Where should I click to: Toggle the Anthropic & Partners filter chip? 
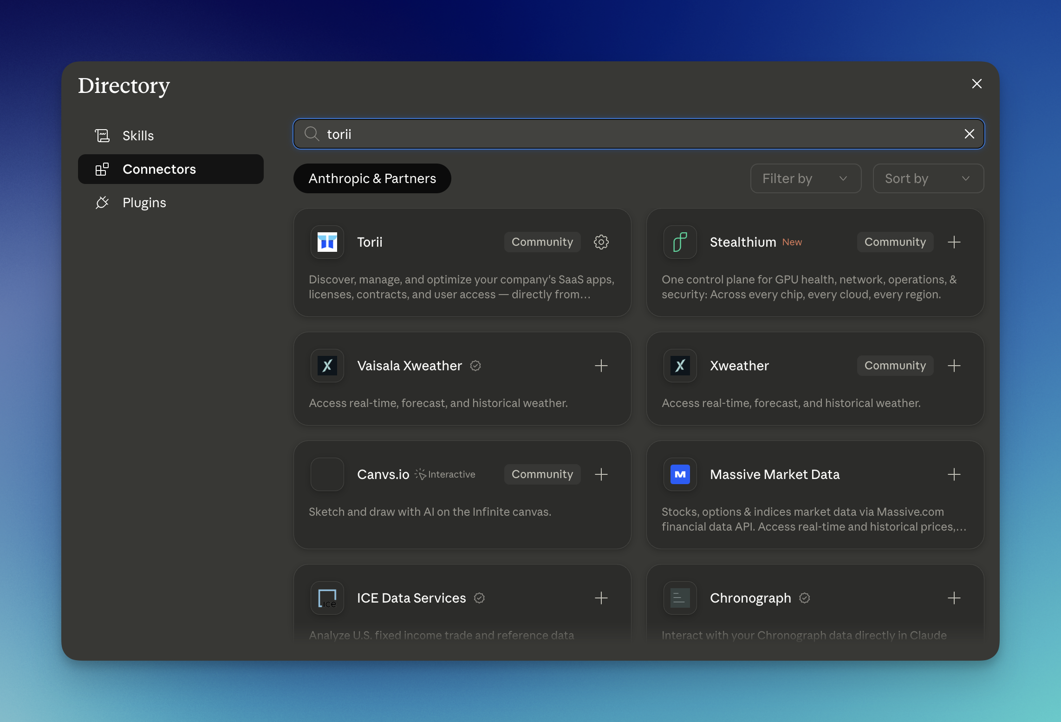372,178
